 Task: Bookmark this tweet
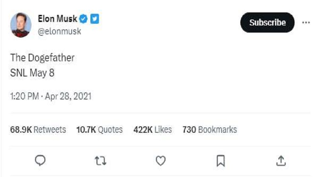coord(221,161)
